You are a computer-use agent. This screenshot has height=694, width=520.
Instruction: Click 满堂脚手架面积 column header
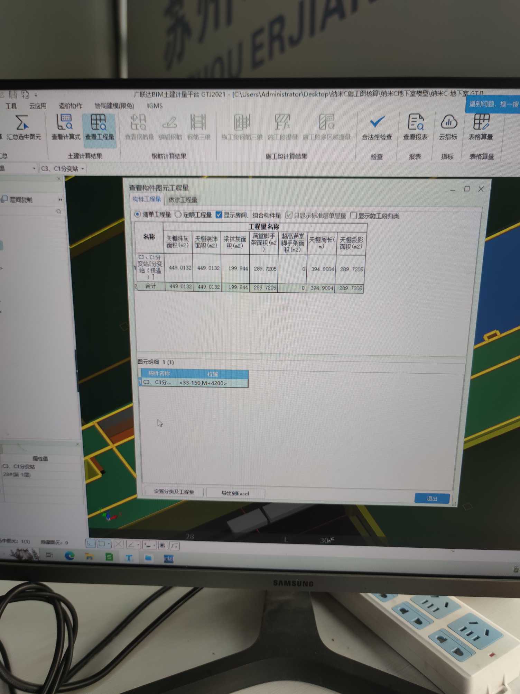264,243
